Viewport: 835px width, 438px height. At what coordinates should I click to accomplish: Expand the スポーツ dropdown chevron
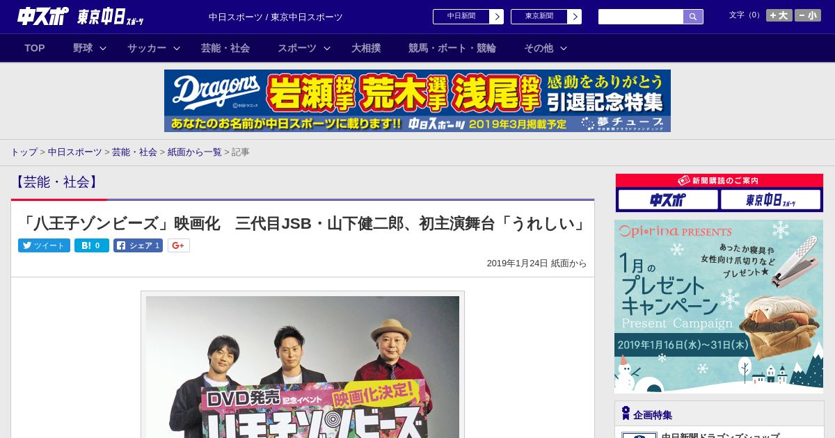(327, 48)
